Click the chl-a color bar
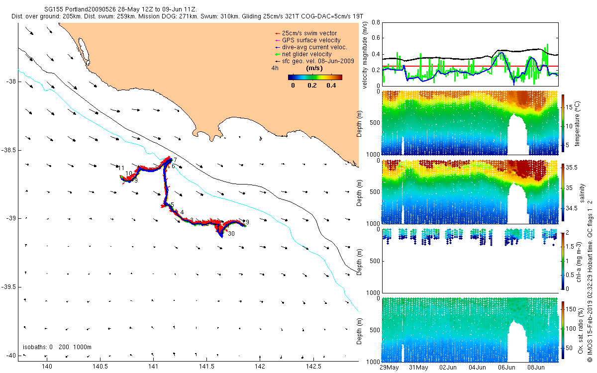 [563, 261]
